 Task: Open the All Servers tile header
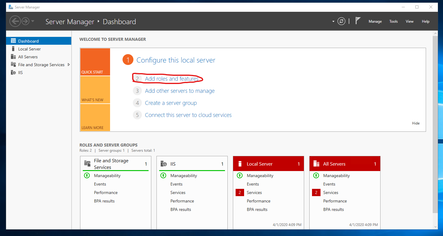point(345,164)
